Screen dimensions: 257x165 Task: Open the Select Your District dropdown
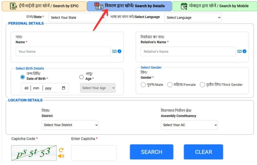coord(70,125)
